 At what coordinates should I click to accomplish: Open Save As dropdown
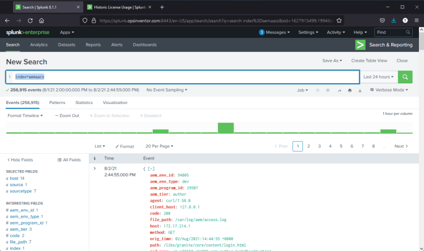coord(332,60)
